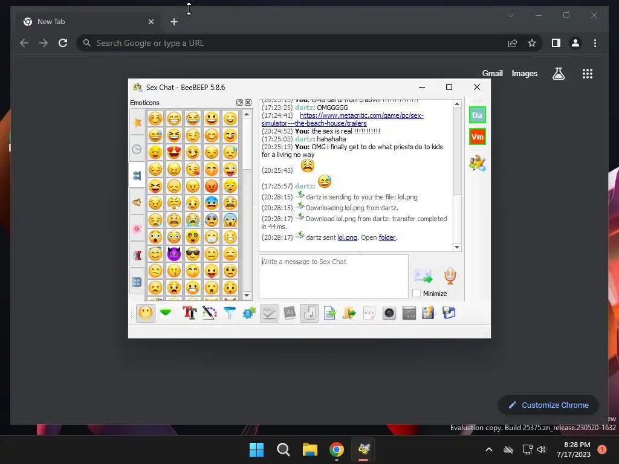Open File Explorer from the taskbar
Screen dimensions: 619x464
coord(310,449)
